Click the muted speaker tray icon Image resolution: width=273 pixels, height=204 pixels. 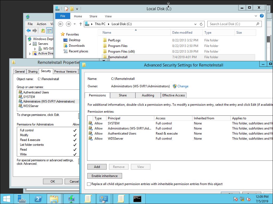coord(248,199)
